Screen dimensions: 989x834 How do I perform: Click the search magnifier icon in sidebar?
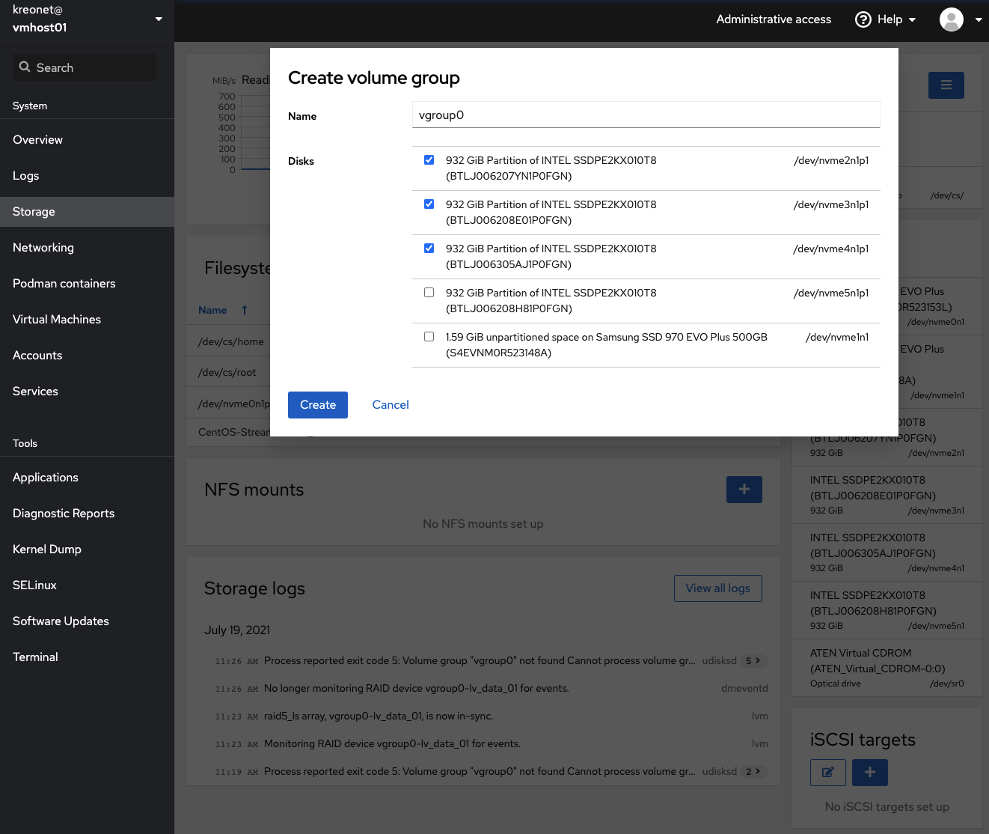25,67
